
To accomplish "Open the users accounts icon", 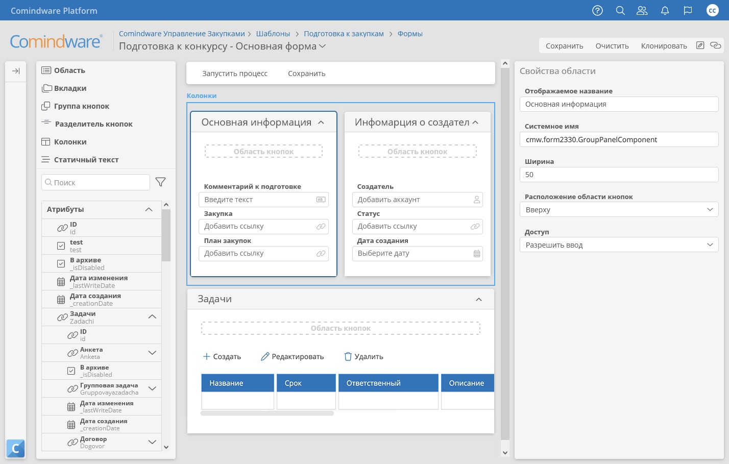I will [x=642, y=11].
